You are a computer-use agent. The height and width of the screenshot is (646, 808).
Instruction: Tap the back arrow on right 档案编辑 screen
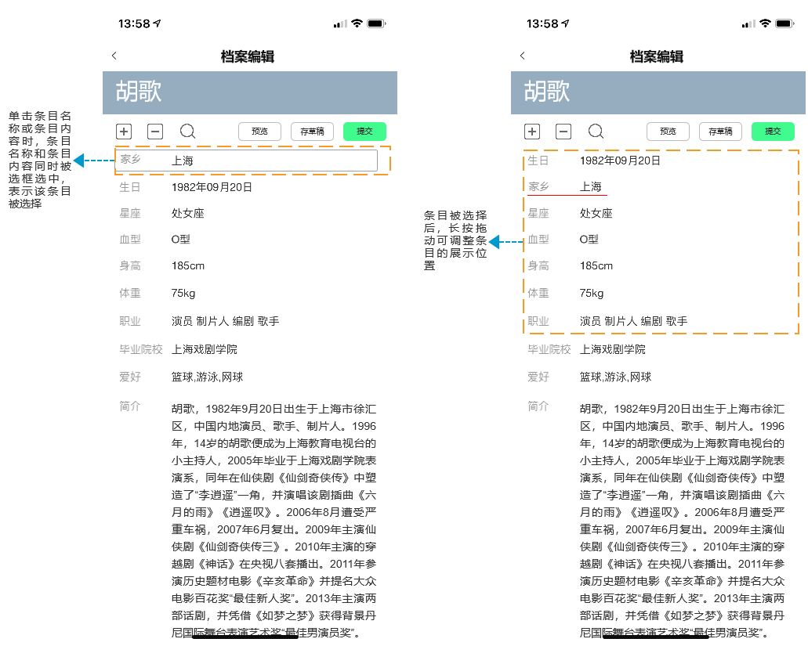point(522,56)
